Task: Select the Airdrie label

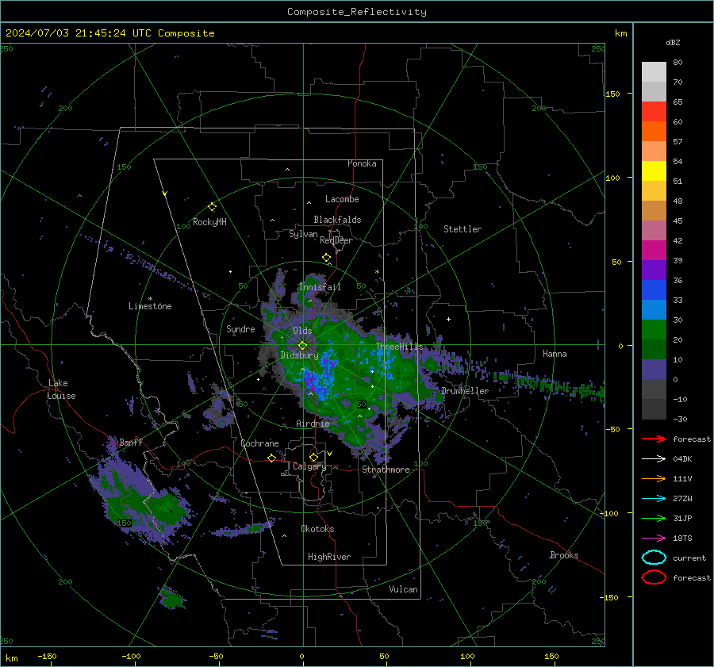Action: coord(313,424)
